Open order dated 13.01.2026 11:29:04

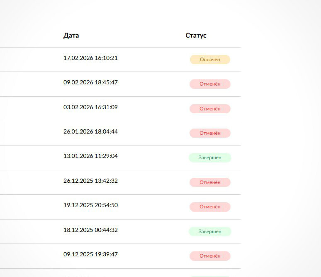(x=90, y=156)
